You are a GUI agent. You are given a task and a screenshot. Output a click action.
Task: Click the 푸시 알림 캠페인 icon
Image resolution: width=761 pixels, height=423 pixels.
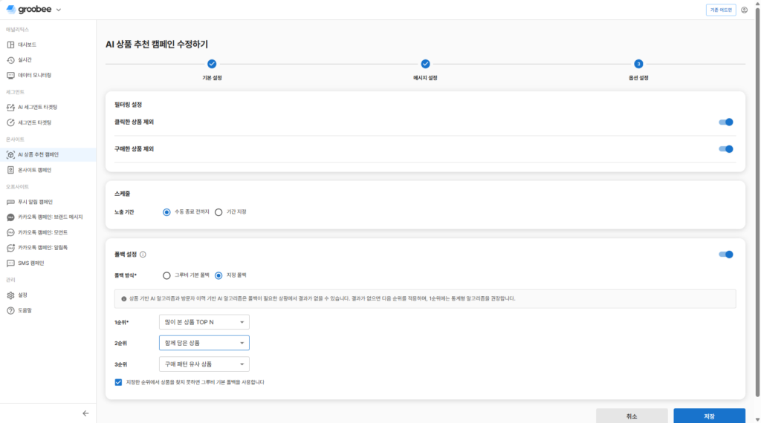(x=10, y=202)
